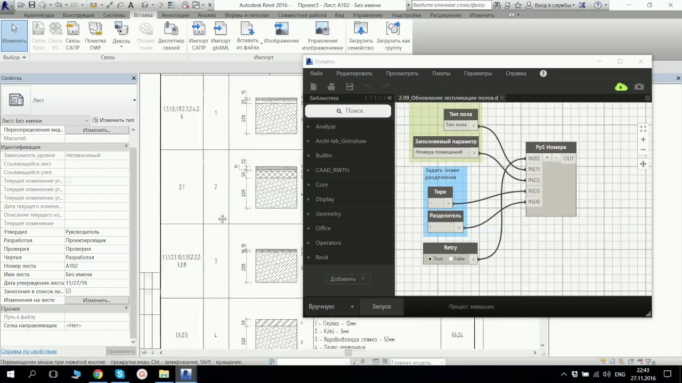Open the Деколь (Decal) tool
This screenshot has width=682, height=383.
click(121, 36)
